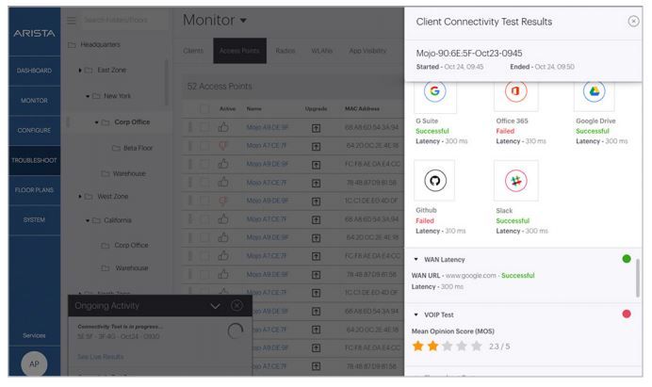Select the Warehouse folder under California
652x387 pixels.
[x=131, y=268]
